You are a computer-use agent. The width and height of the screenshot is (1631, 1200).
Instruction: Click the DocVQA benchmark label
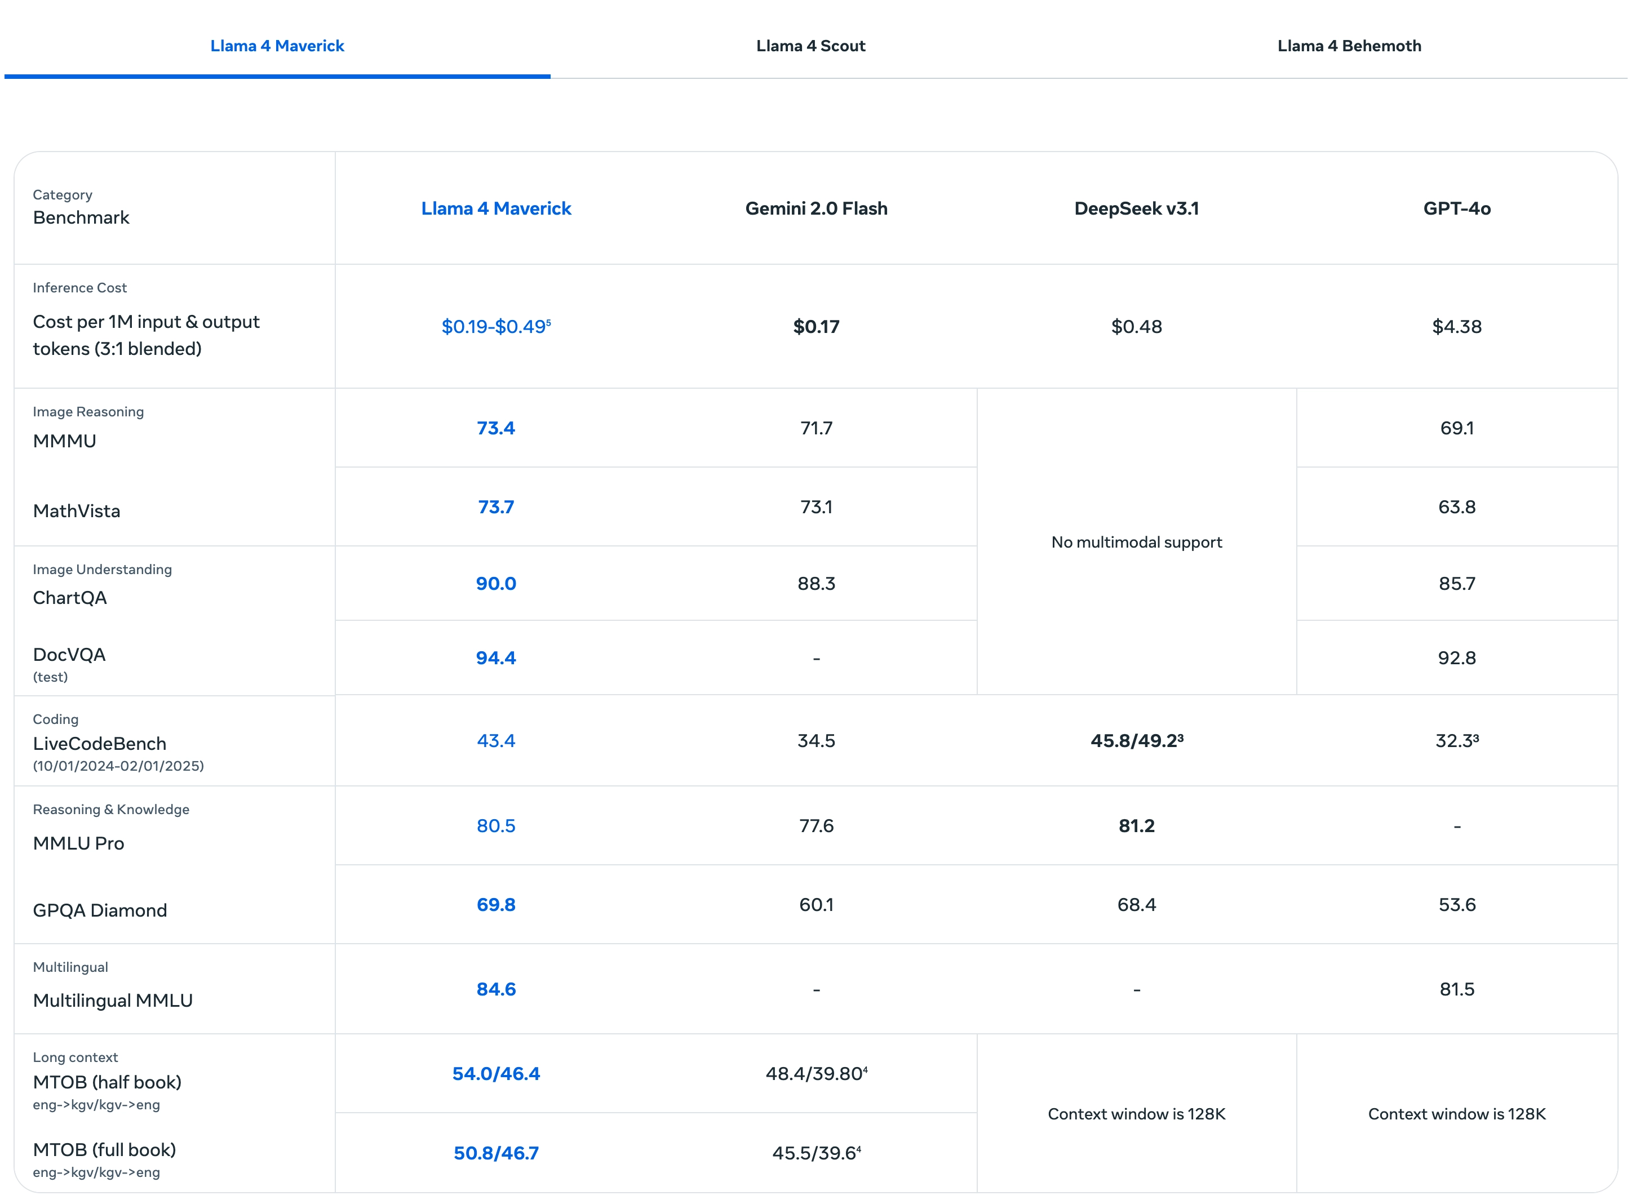point(69,655)
